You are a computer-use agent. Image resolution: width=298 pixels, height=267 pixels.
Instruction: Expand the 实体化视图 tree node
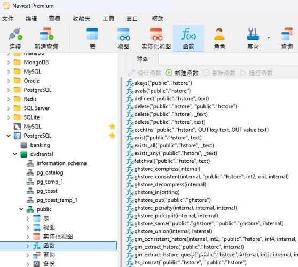pos(28,237)
